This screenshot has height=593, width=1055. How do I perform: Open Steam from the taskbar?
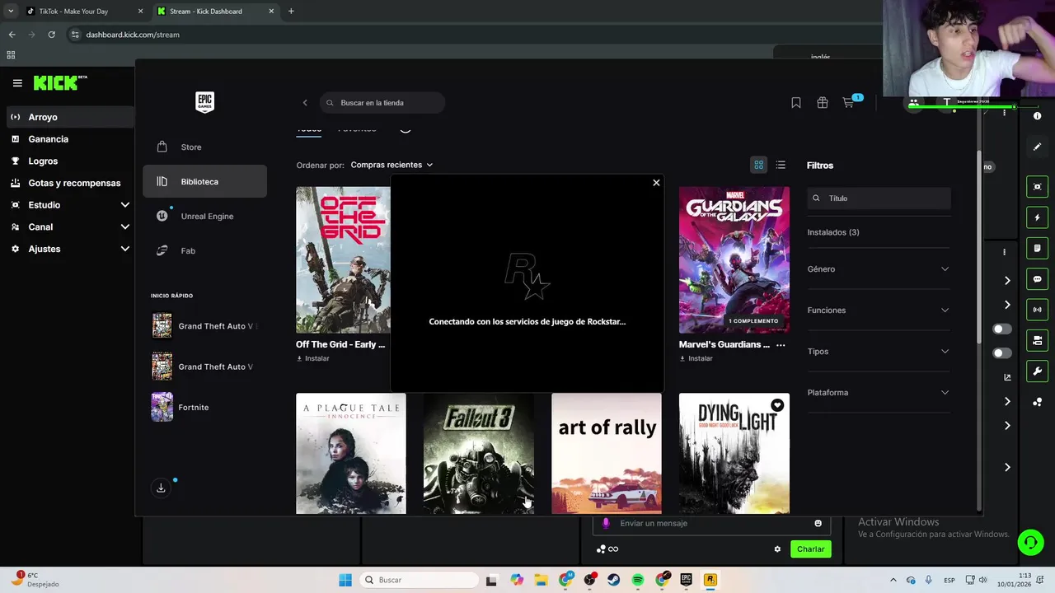click(x=614, y=580)
